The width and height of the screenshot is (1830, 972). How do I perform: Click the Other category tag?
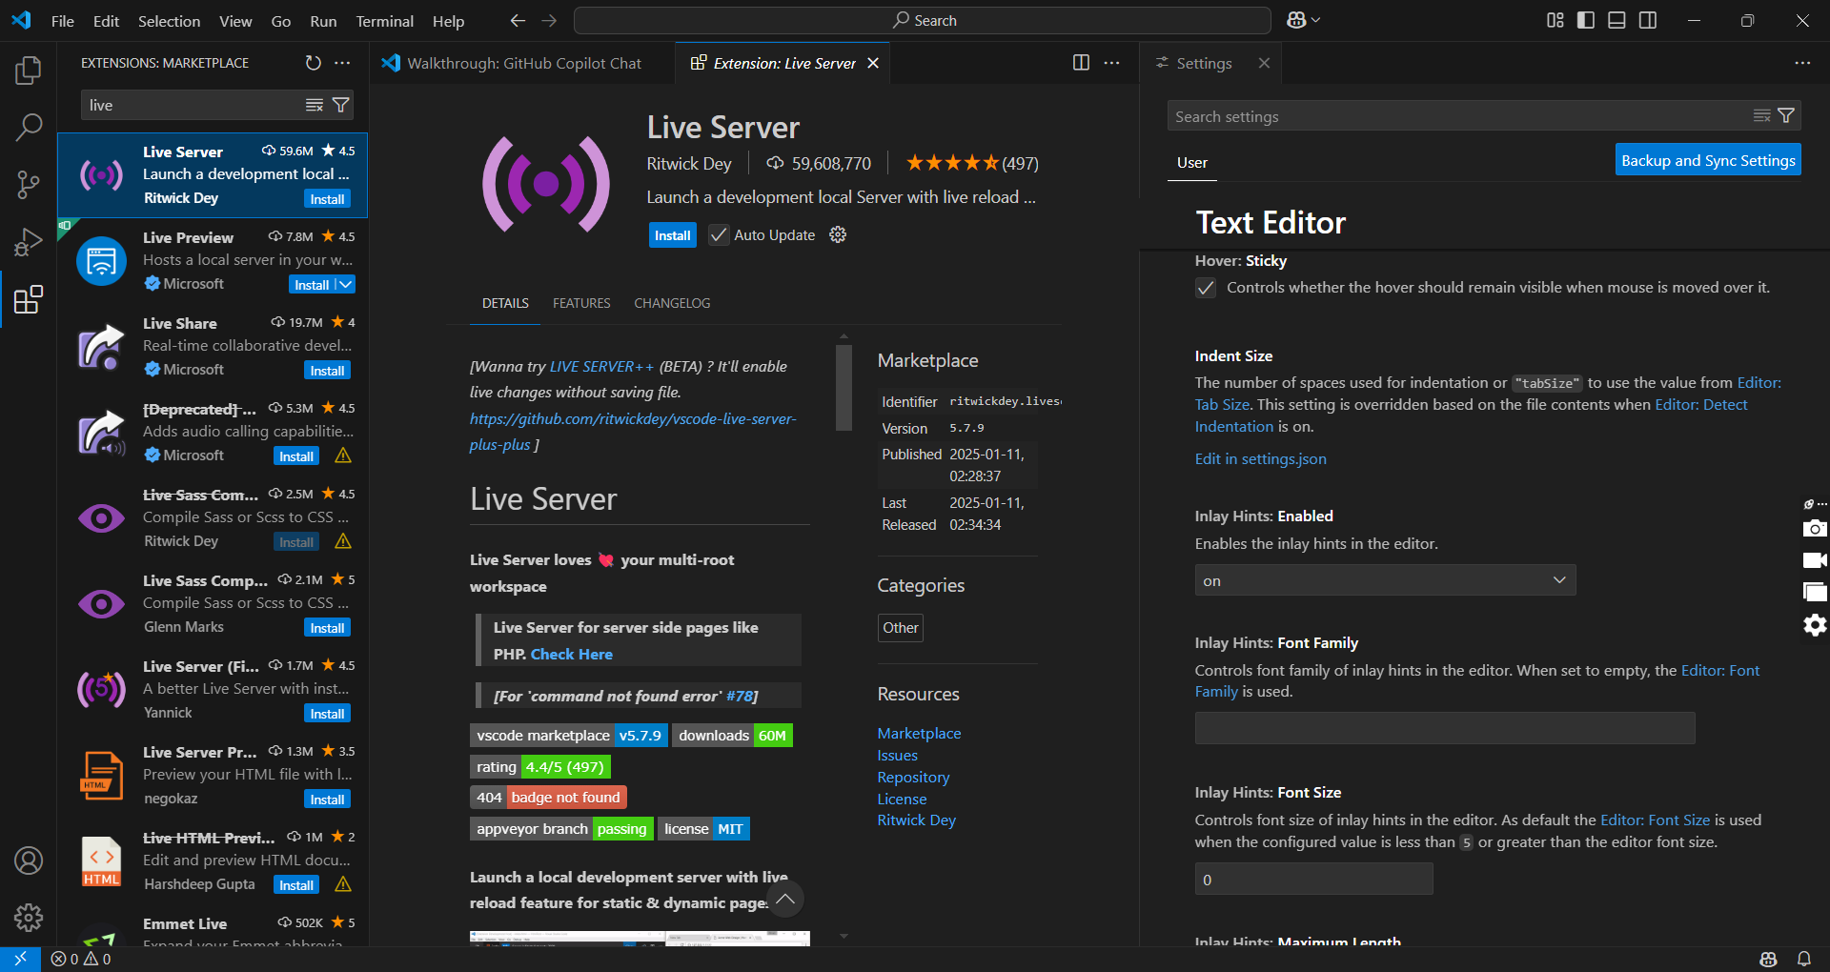coord(901,628)
